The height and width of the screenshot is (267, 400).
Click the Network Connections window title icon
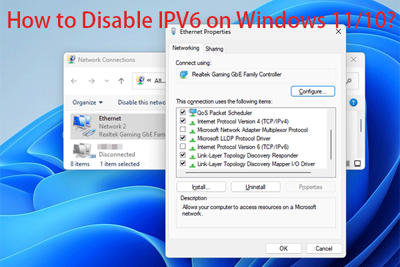click(71, 59)
